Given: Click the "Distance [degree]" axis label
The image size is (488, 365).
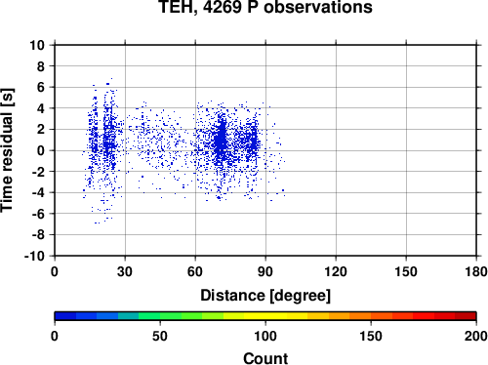Looking at the screenshot, I should [265, 296].
